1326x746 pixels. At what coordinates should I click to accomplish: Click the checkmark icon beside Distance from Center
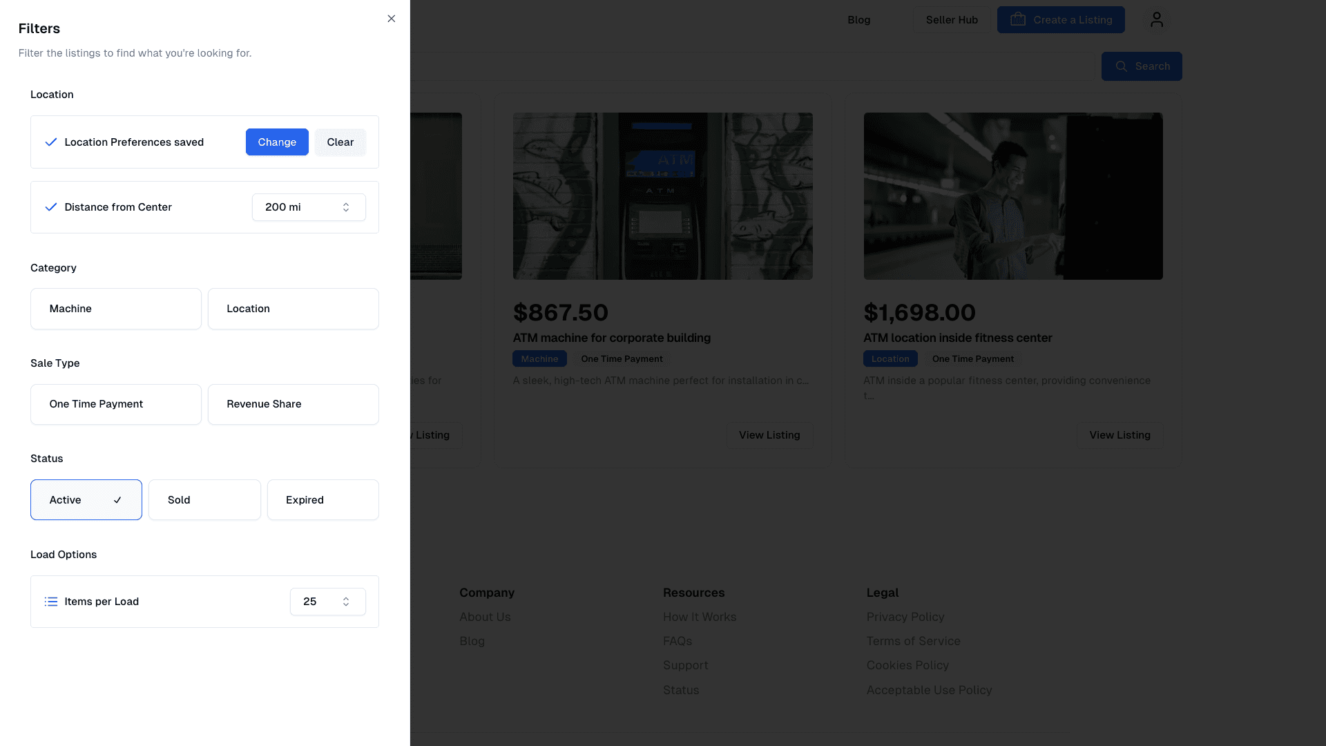click(51, 207)
